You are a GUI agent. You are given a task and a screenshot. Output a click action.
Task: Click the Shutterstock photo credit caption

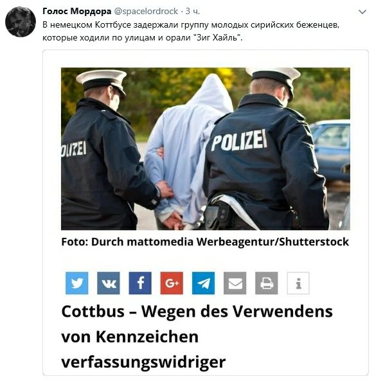coord(205,242)
